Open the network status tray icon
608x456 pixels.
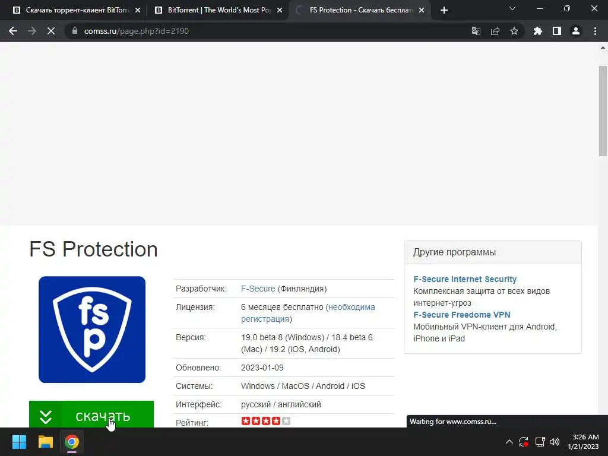(540, 442)
